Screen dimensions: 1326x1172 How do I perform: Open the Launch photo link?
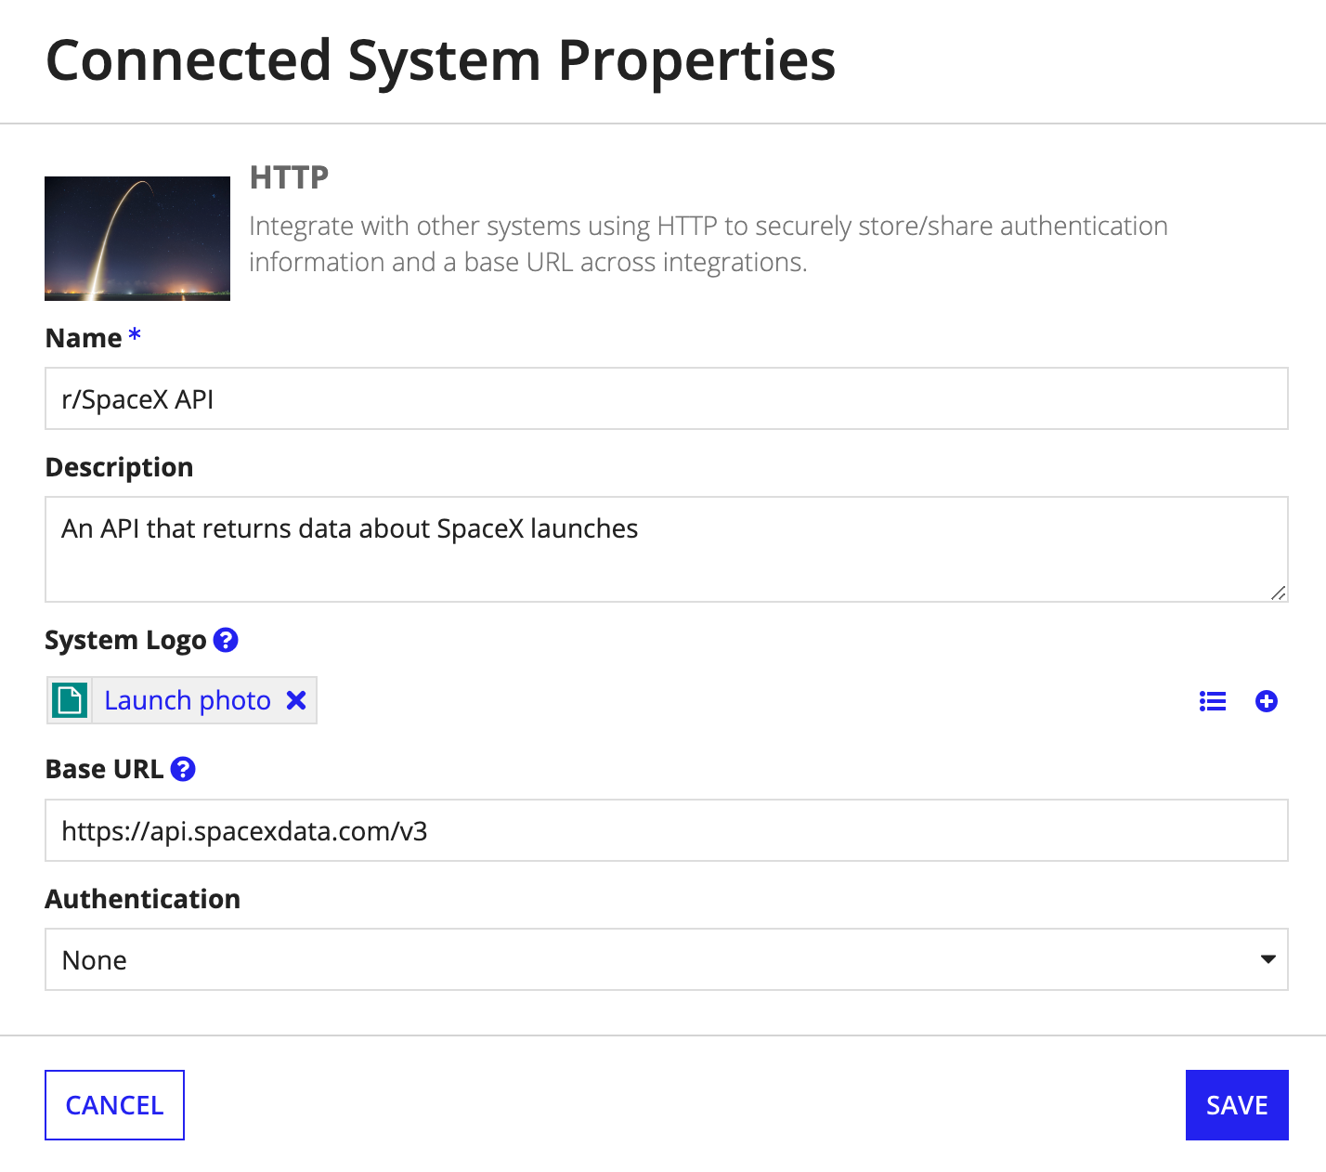point(188,700)
